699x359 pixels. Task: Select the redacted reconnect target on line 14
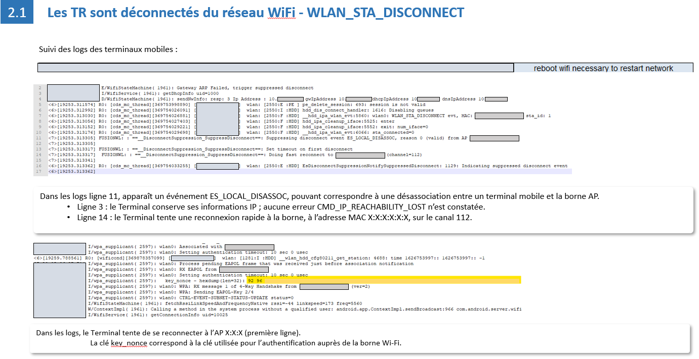359,155
